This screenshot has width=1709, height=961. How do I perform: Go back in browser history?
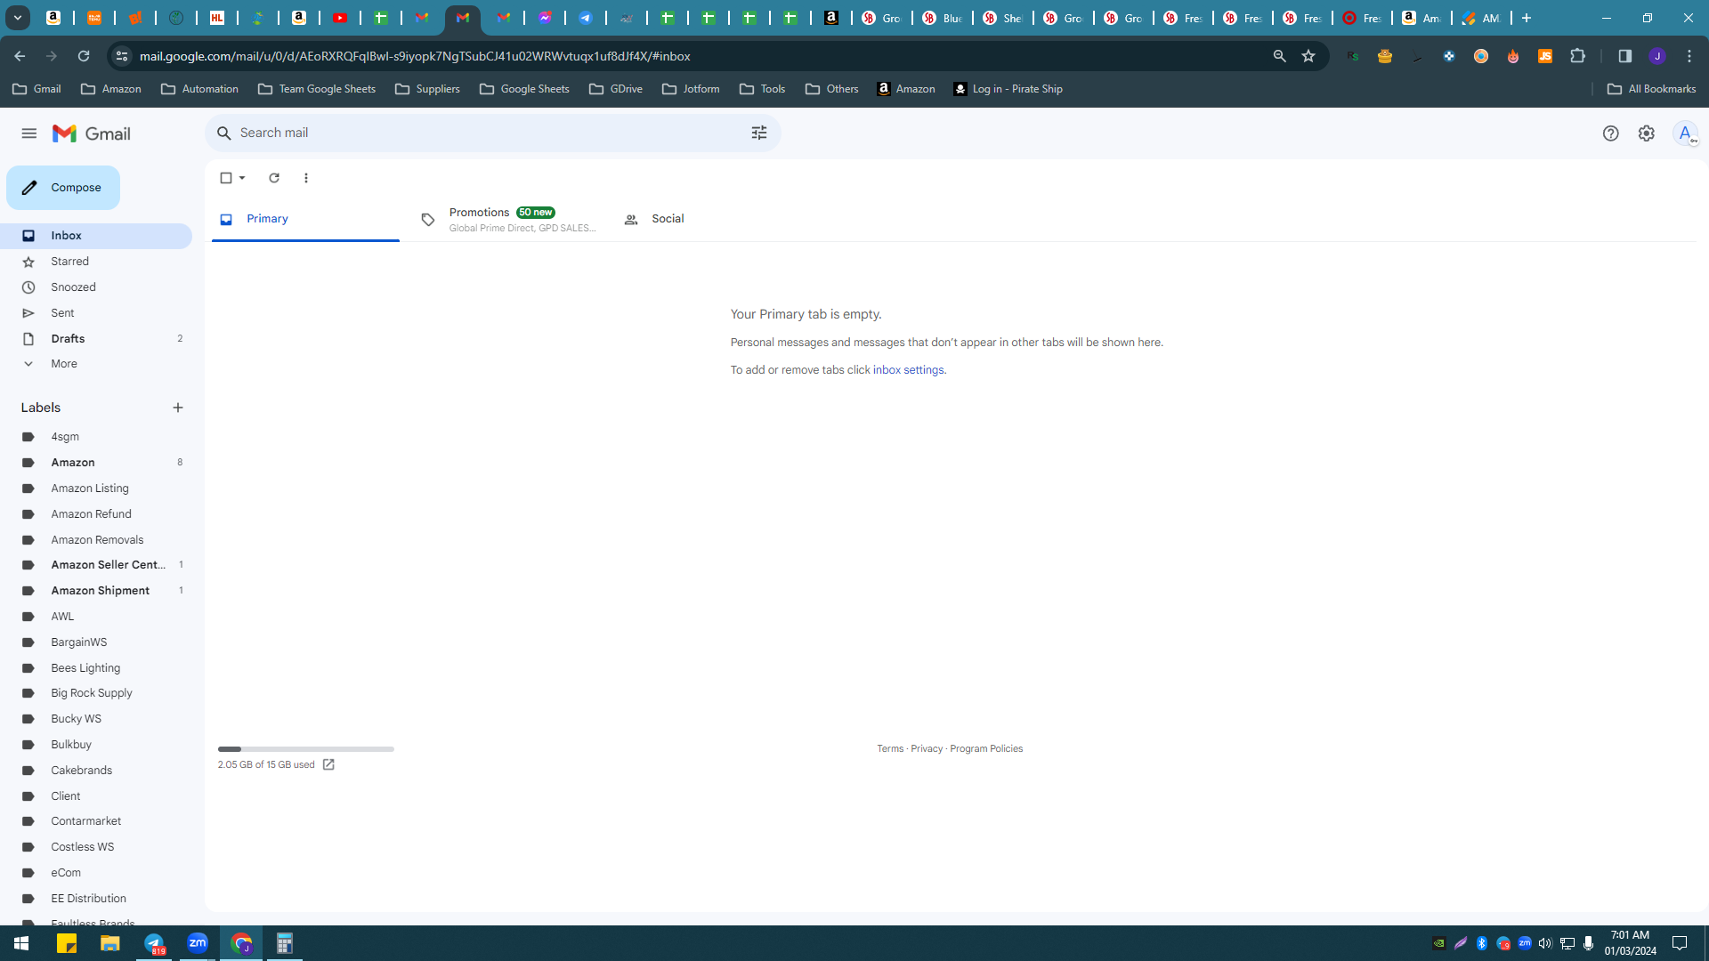pos(20,56)
